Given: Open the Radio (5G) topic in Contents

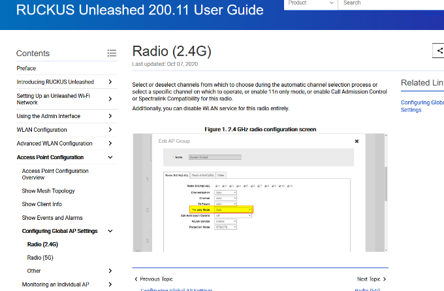Looking at the screenshot, I should click(x=40, y=258).
